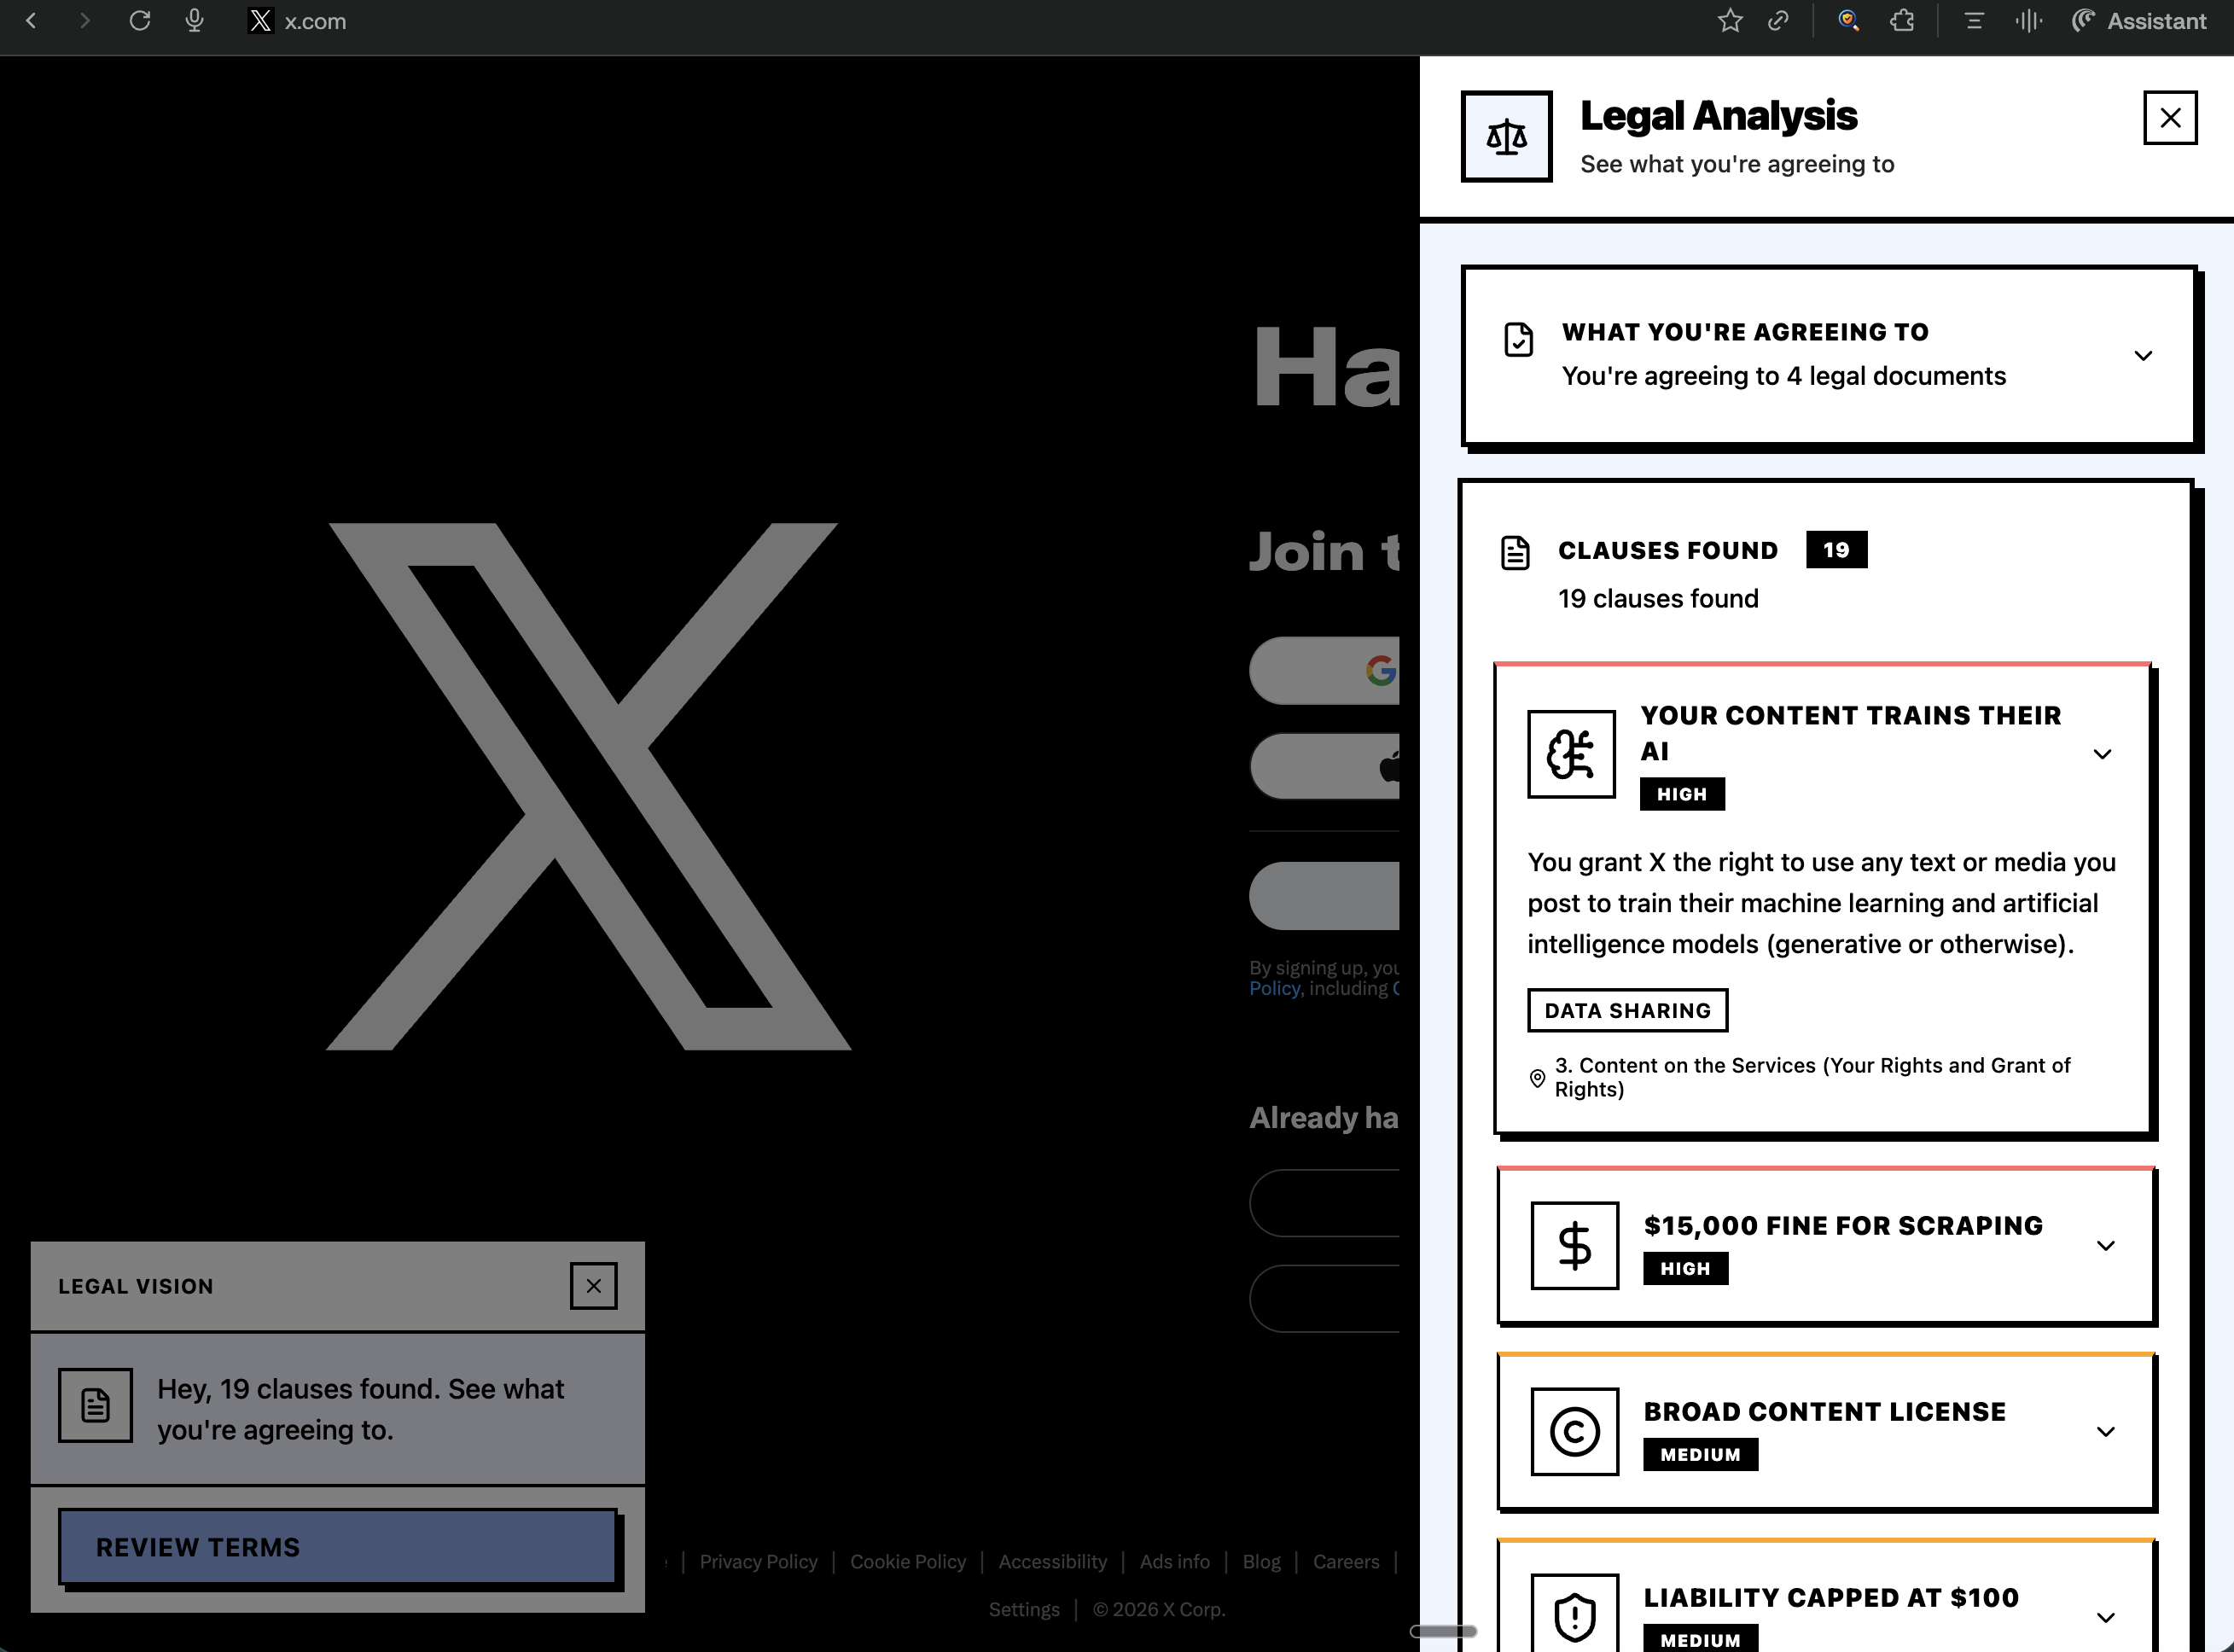The width and height of the screenshot is (2234, 1652).
Task: Expand Broad Content License clause
Action: (2105, 1431)
